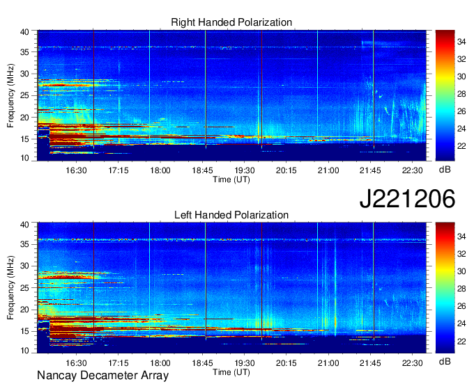Screen dimensions: 474x384
Task: Click 40 MHz tick on Right Handed frequency axis
Action: [x=24, y=32]
